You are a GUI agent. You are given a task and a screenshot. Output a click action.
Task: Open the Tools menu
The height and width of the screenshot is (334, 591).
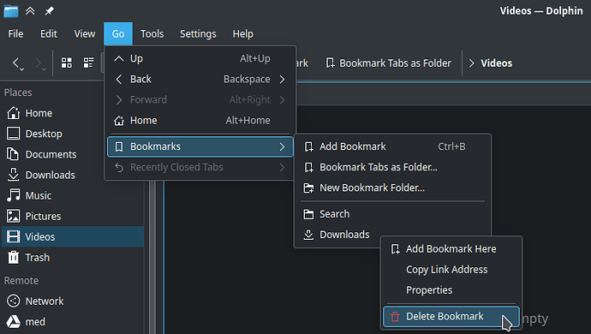pos(152,34)
